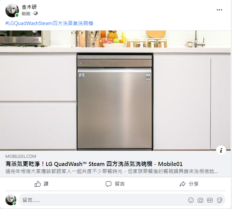Image resolution: width=232 pixels, height=209 pixels.
Task: Click the MOBILE01.COM source label
Action: click(21, 156)
